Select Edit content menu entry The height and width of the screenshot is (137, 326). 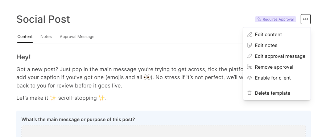click(x=277, y=35)
